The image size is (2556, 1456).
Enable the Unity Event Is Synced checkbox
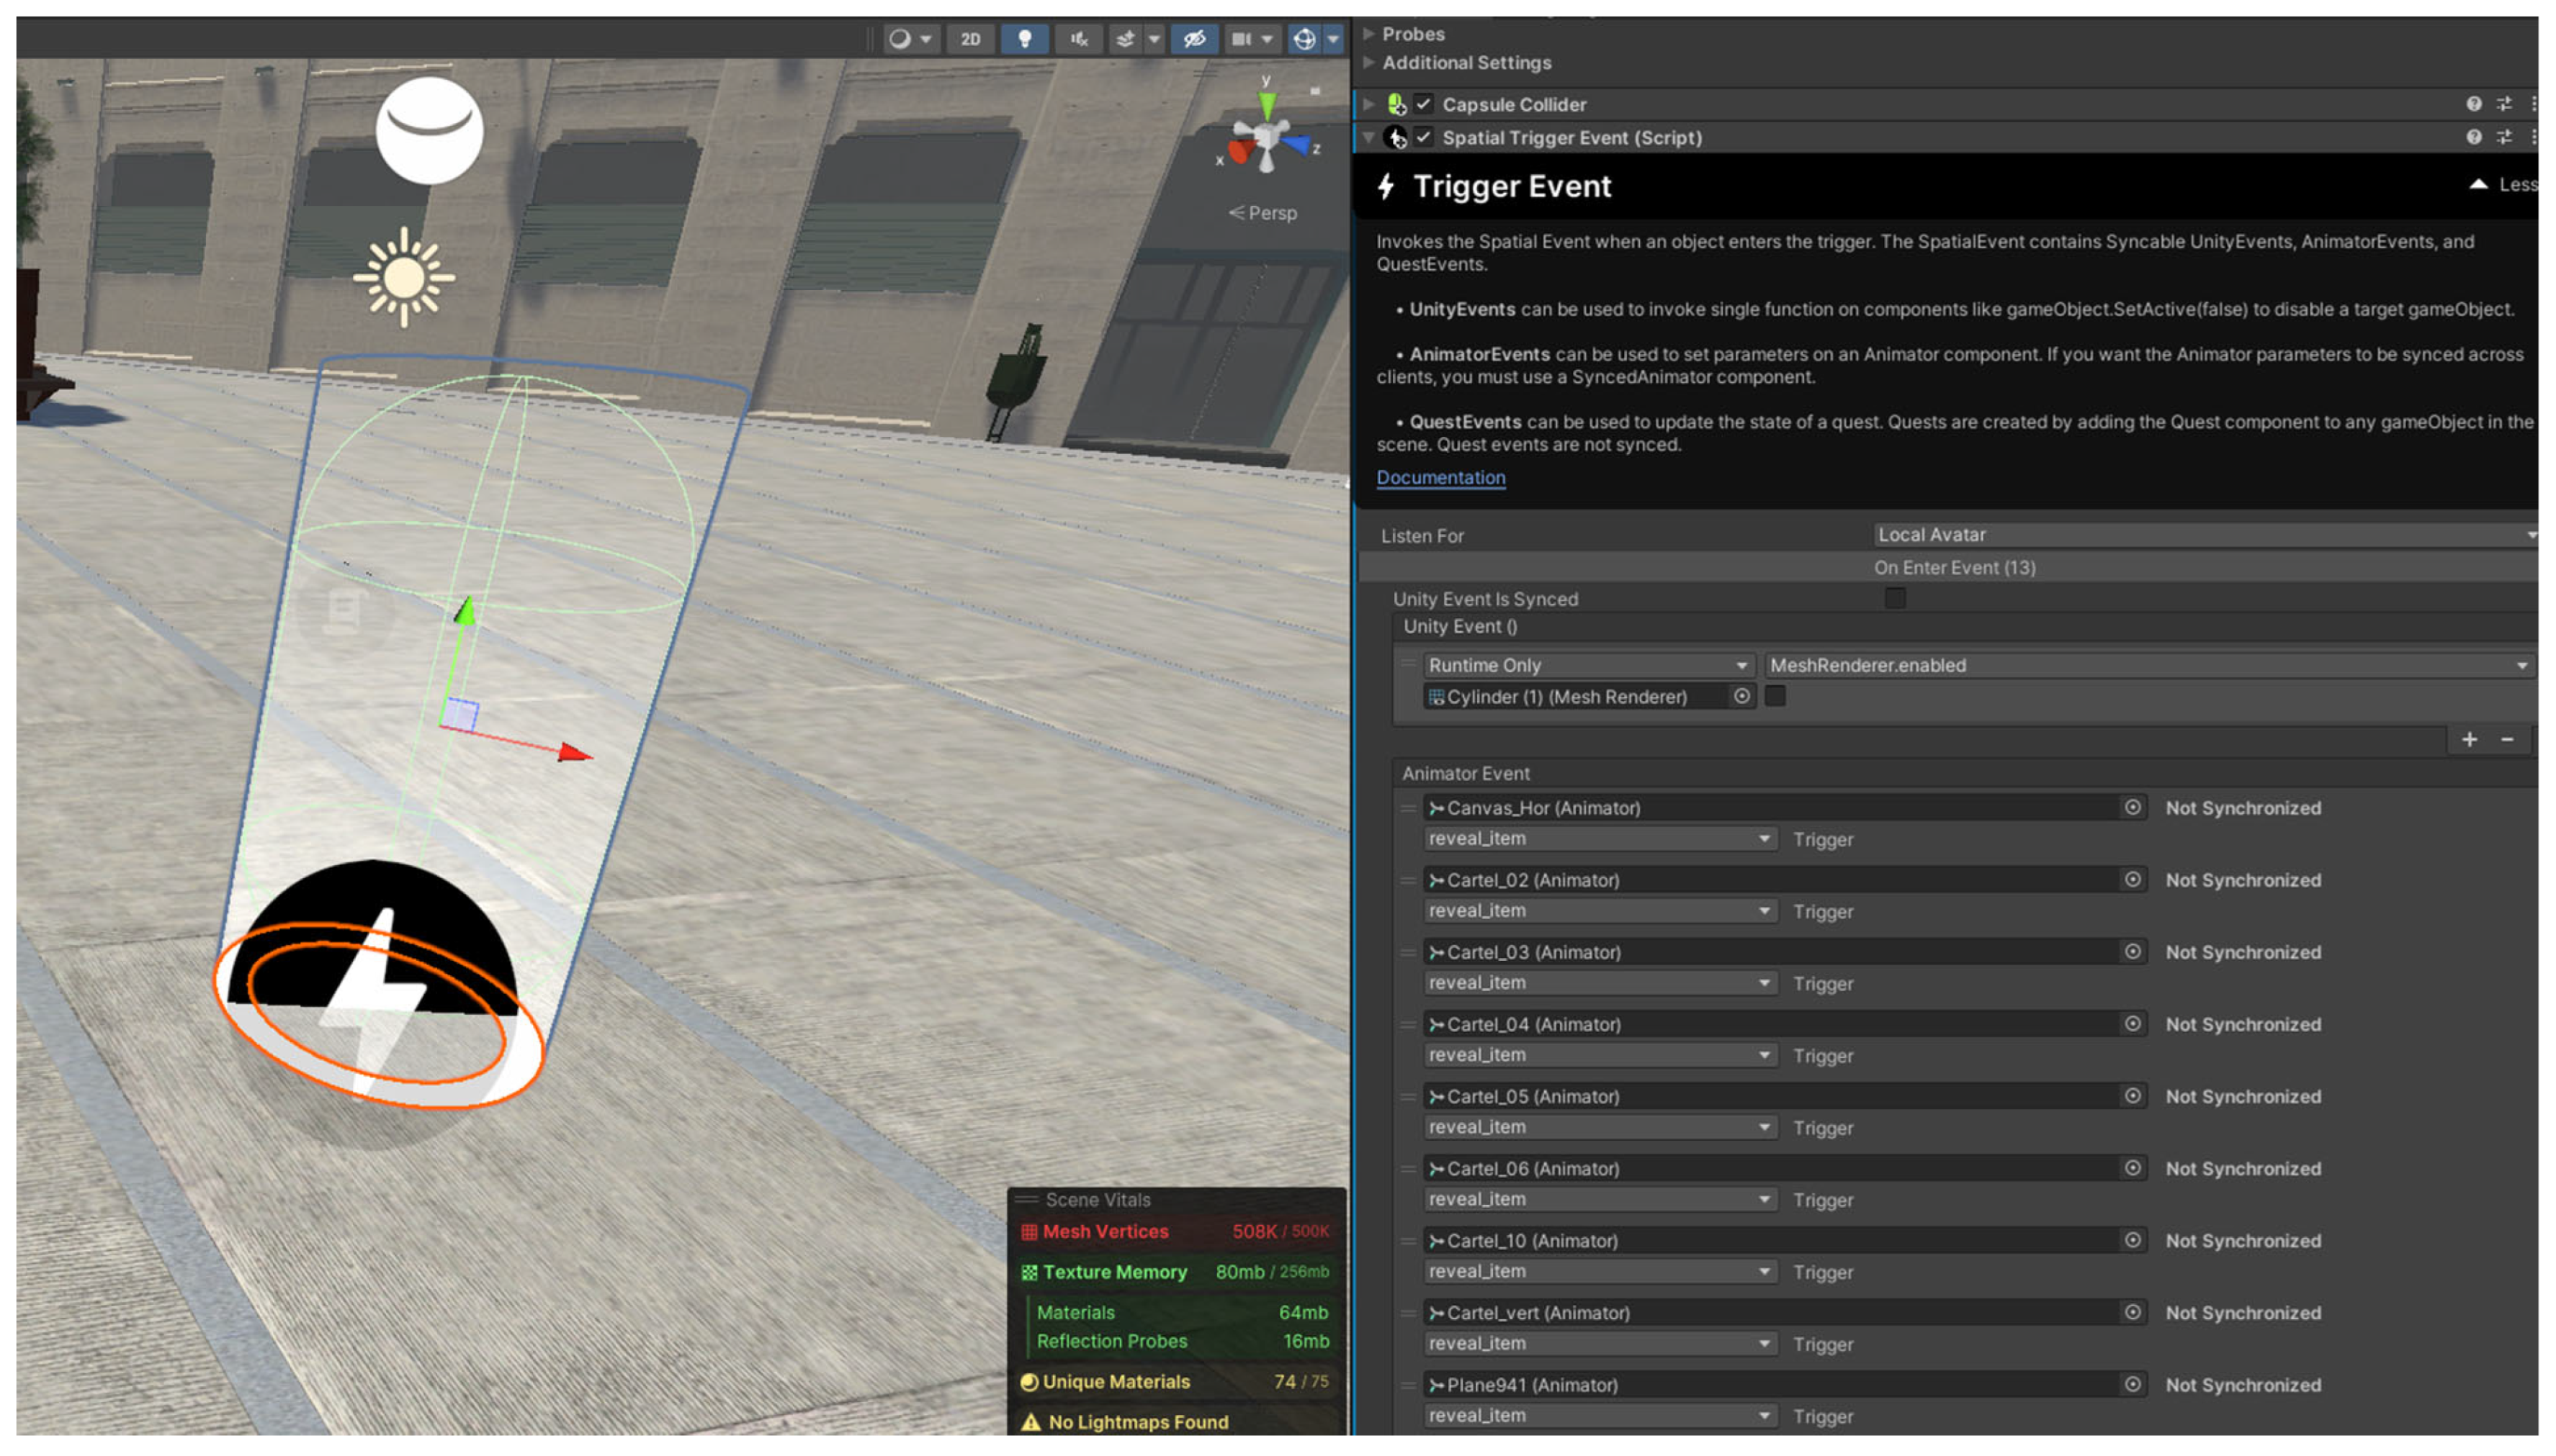pyautogui.click(x=1893, y=598)
